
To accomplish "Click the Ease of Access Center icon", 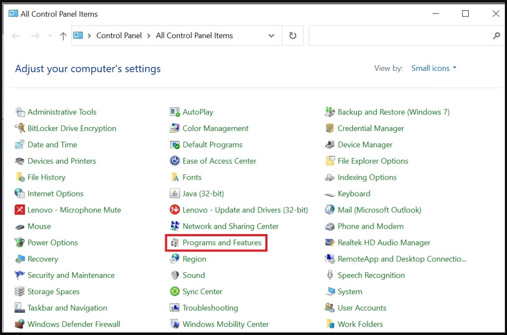I will 175,161.
